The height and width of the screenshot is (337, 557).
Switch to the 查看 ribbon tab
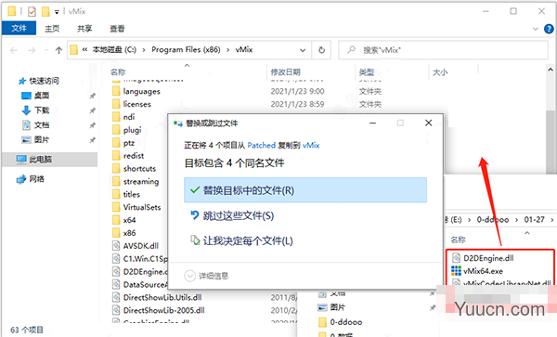(x=117, y=29)
